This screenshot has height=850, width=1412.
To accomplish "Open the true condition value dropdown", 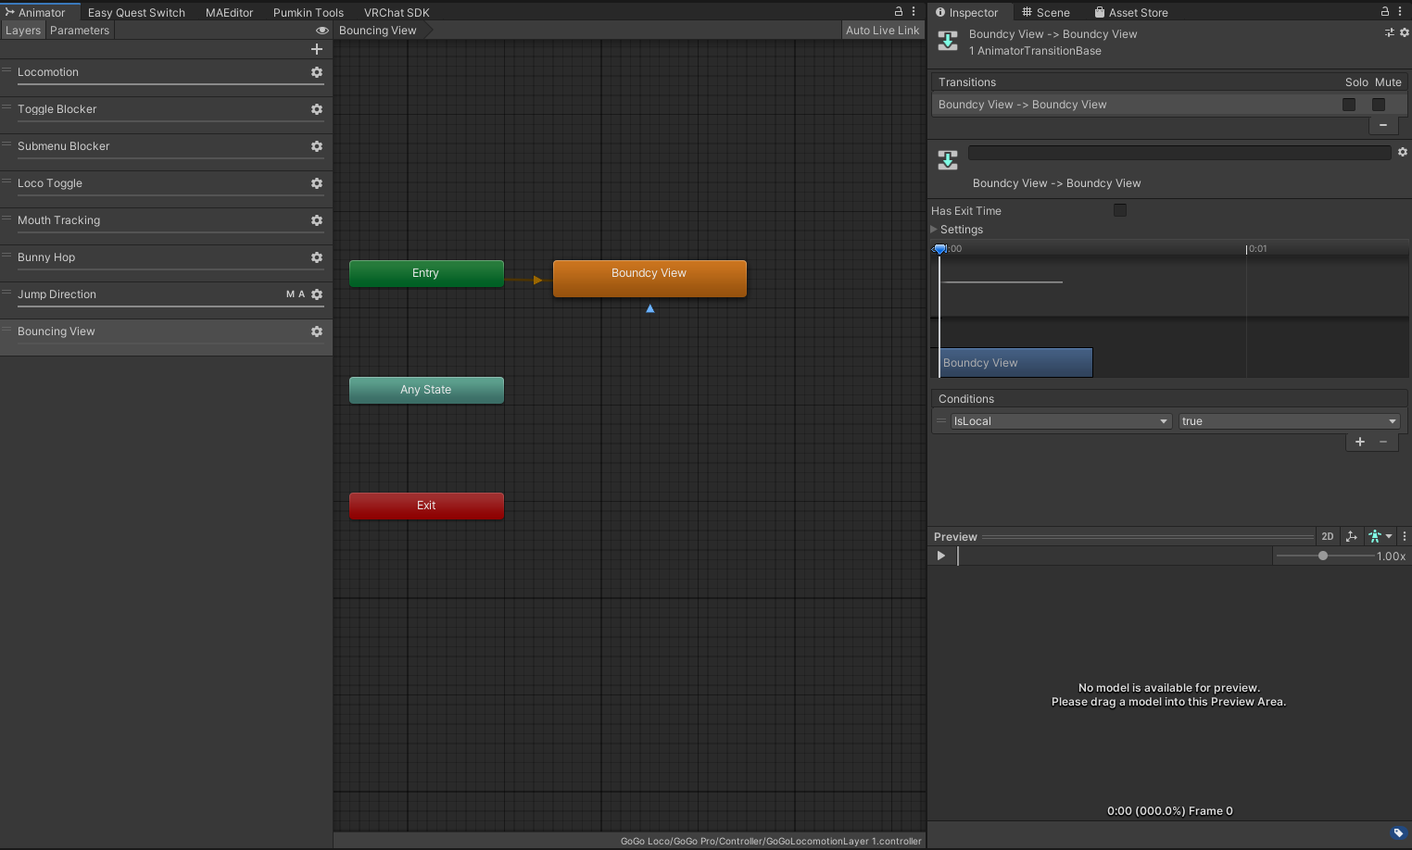I will [1289, 421].
